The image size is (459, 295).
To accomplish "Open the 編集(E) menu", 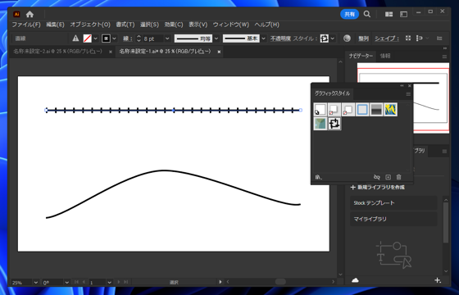I will point(55,25).
